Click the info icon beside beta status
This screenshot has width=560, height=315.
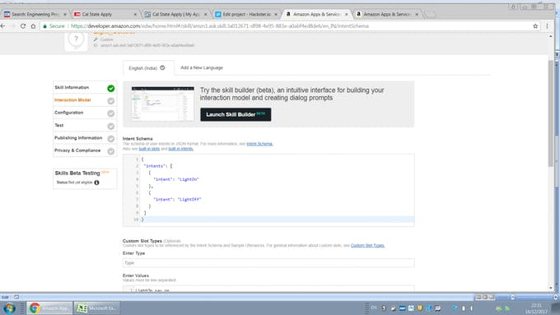coord(96,183)
